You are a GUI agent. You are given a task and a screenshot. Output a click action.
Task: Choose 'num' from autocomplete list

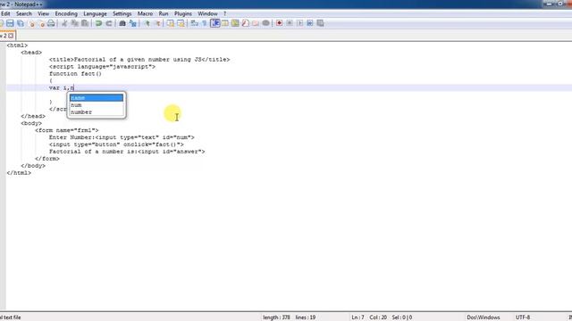[97, 105]
